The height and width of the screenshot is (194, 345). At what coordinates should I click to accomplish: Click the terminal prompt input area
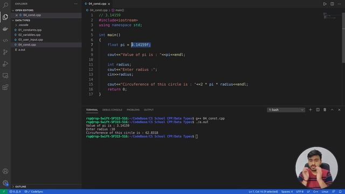[197, 136]
